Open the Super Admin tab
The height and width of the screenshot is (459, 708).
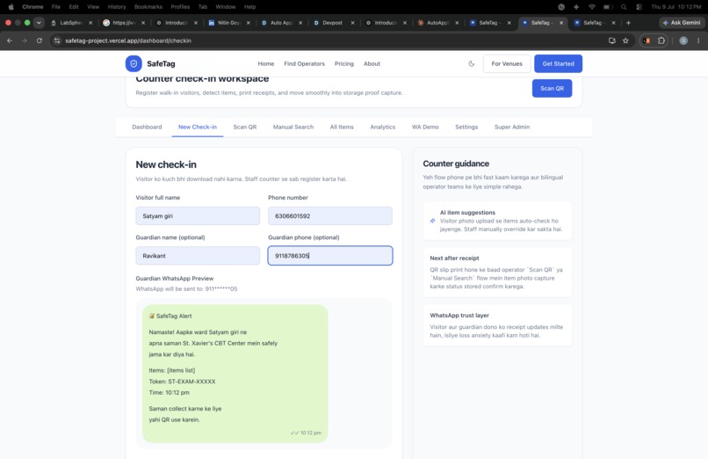click(512, 127)
